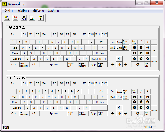Open the 操作(O) menu
Screen dimensions: 165x132
pos(38,11)
